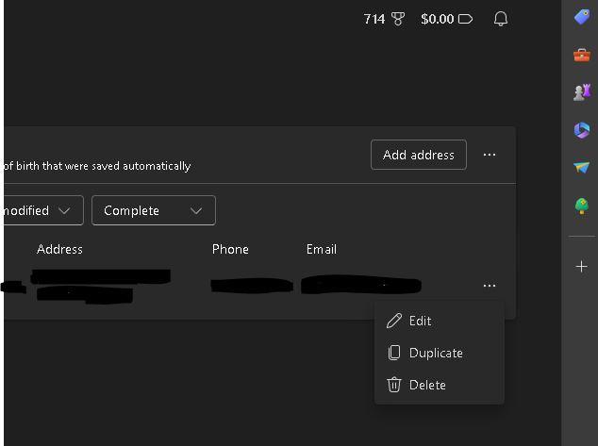Choose Delete from the context menu
This screenshot has width=598, height=446.
pyautogui.click(x=439, y=385)
